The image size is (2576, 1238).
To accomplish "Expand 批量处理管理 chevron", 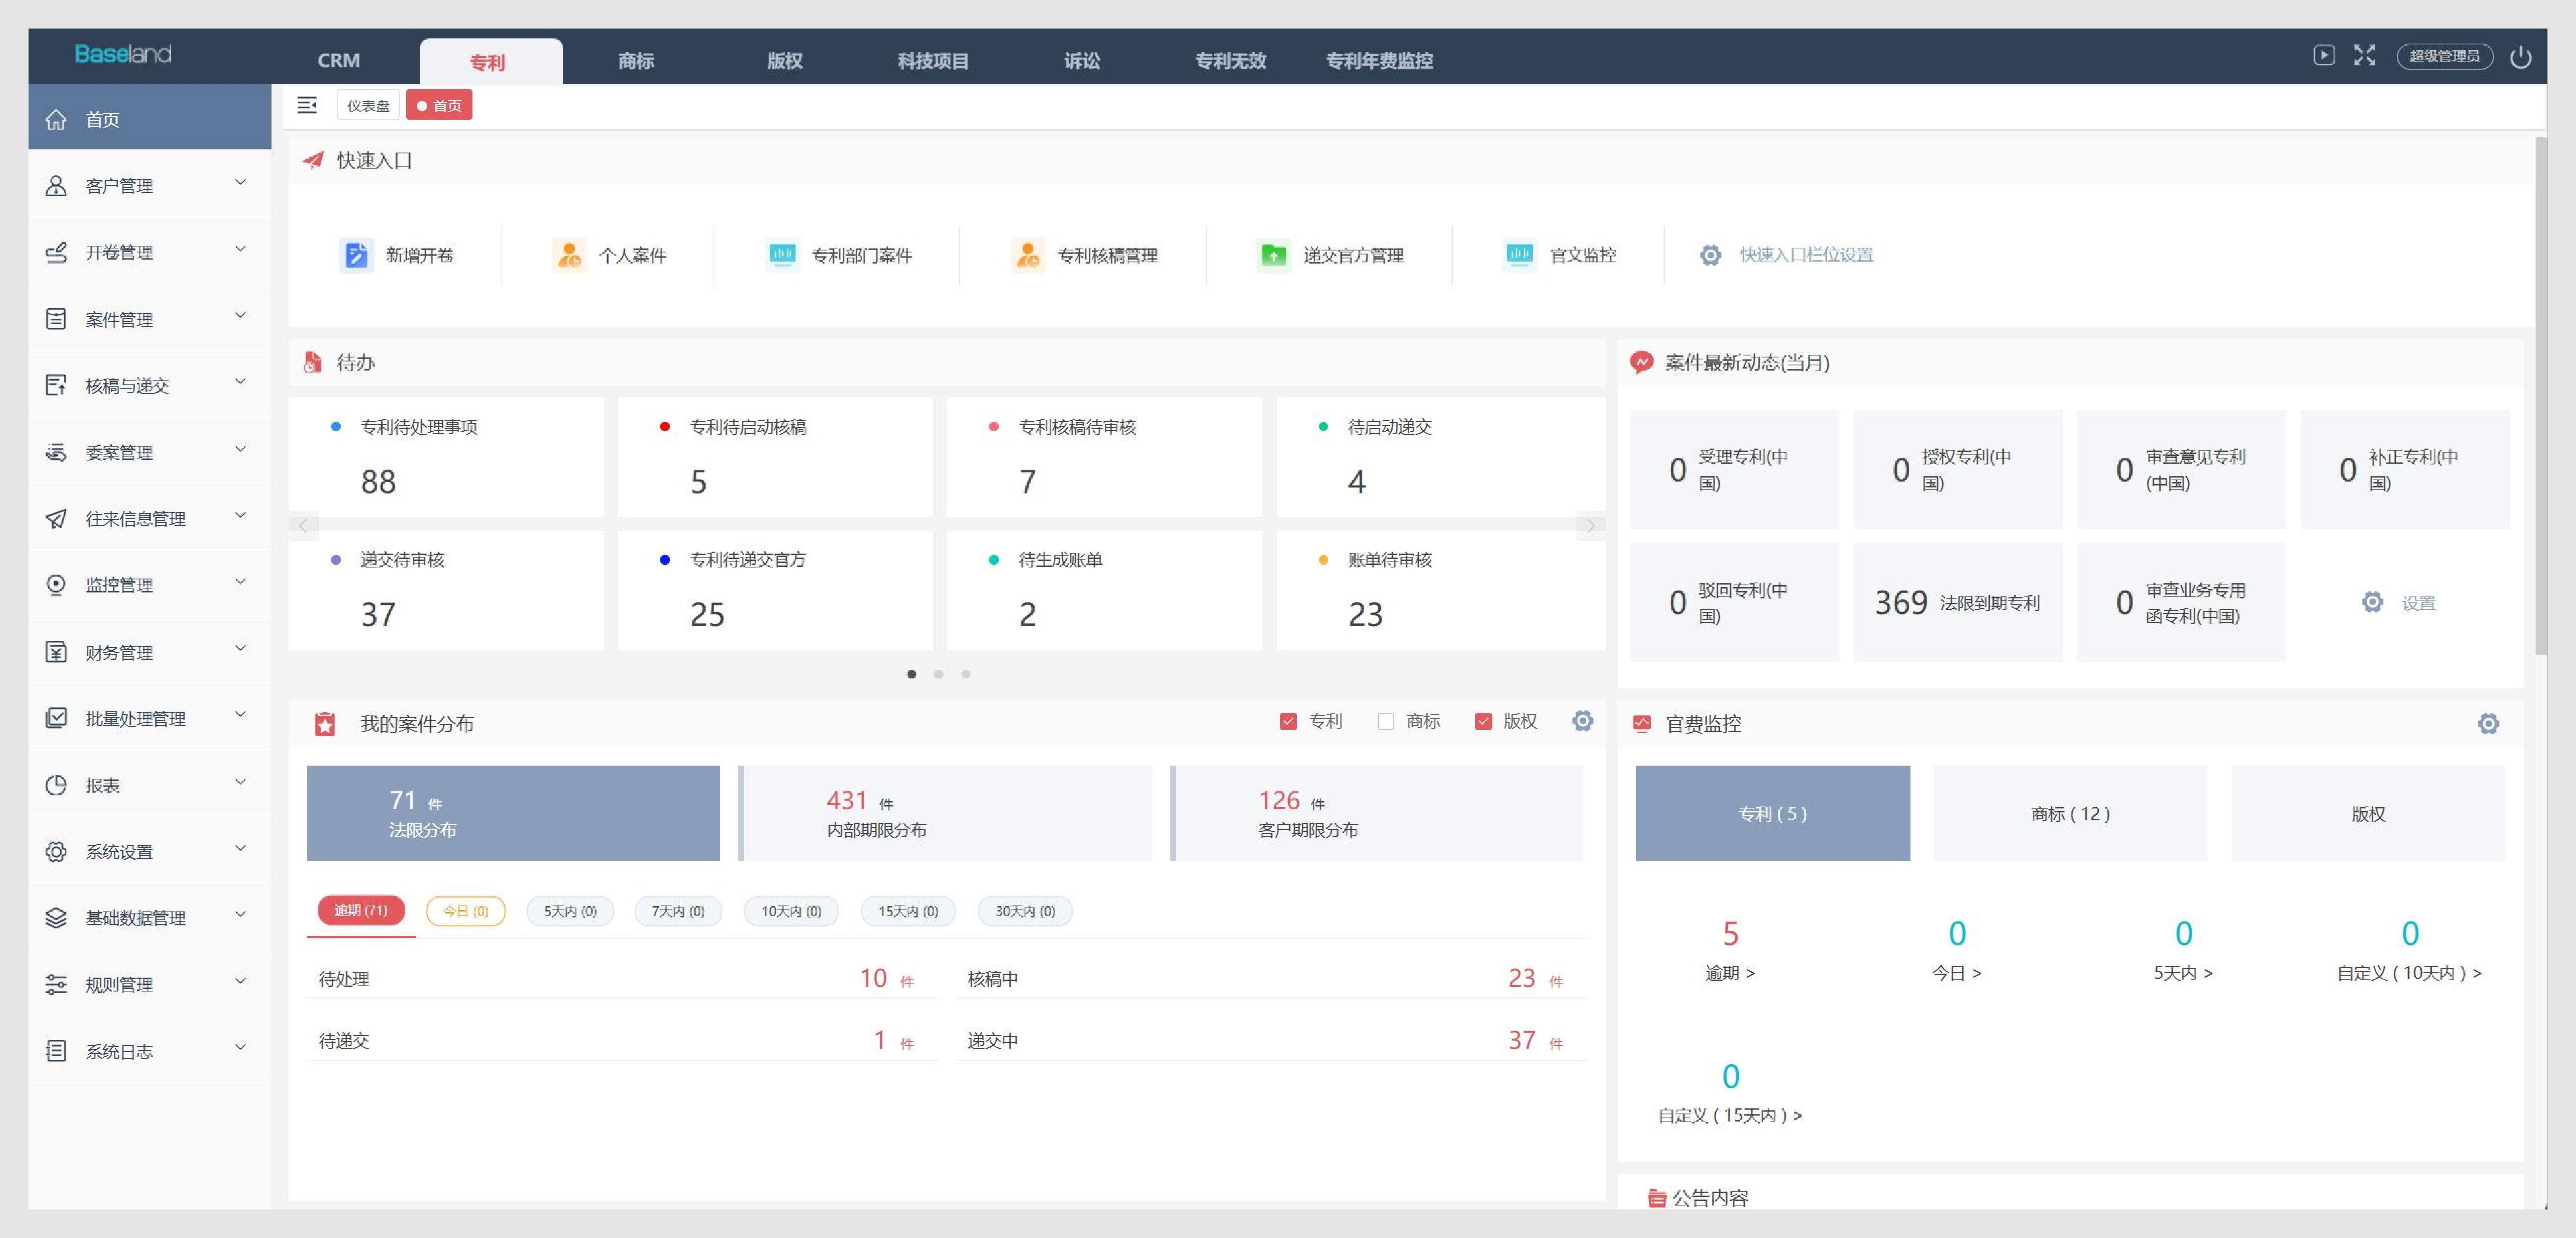I will [240, 715].
